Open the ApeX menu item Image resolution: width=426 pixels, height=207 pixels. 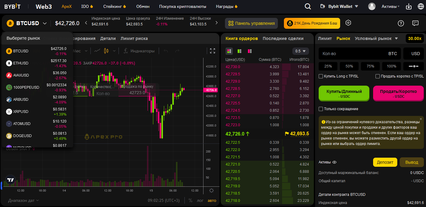click(x=67, y=6)
